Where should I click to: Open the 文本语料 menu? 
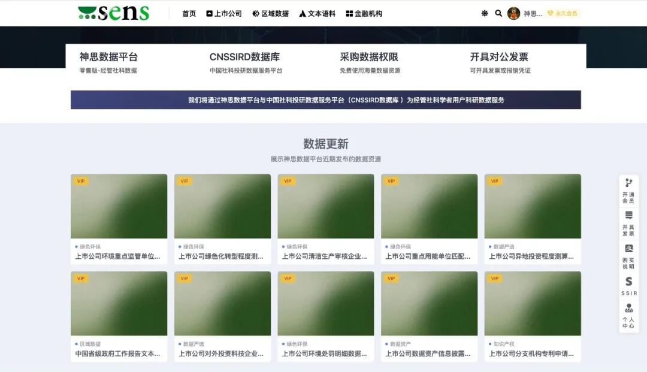coord(318,14)
